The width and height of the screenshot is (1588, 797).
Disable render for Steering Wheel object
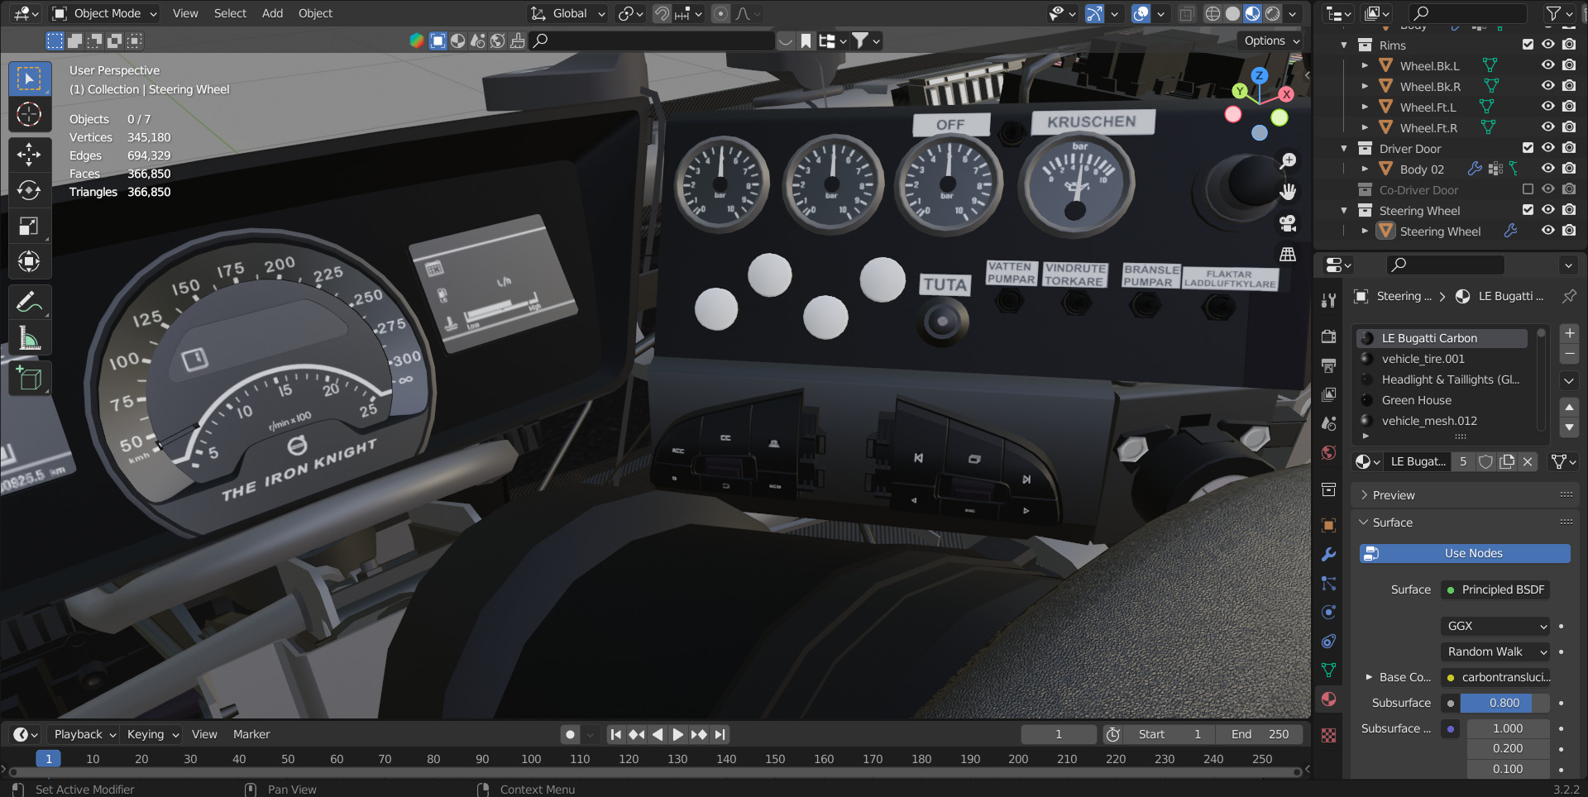pyautogui.click(x=1568, y=231)
